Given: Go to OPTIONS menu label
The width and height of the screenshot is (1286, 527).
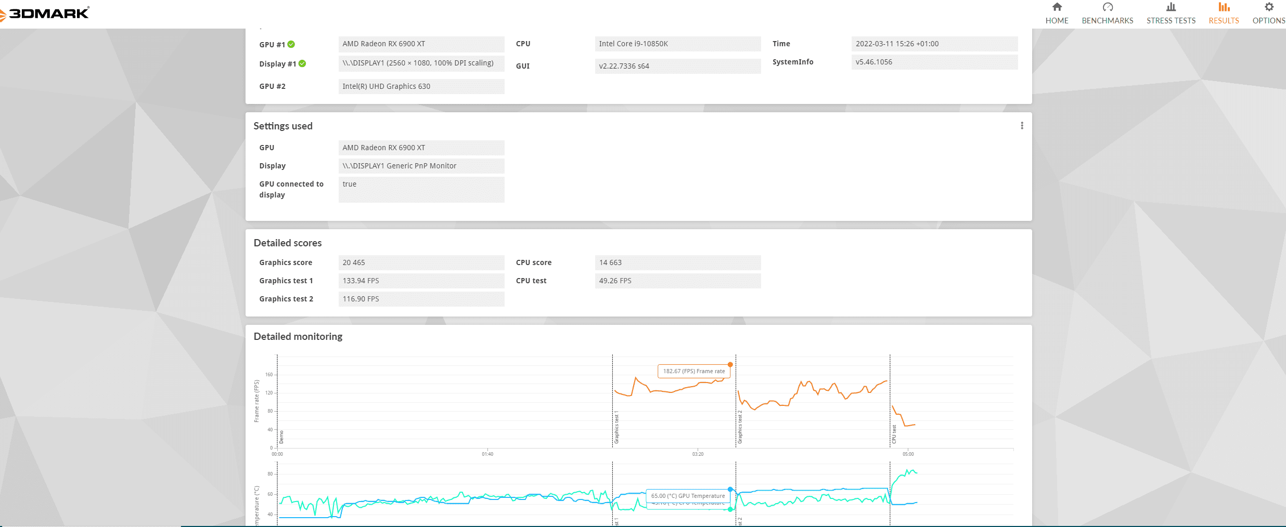Looking at the screenshot, I should click(1269, 21).
